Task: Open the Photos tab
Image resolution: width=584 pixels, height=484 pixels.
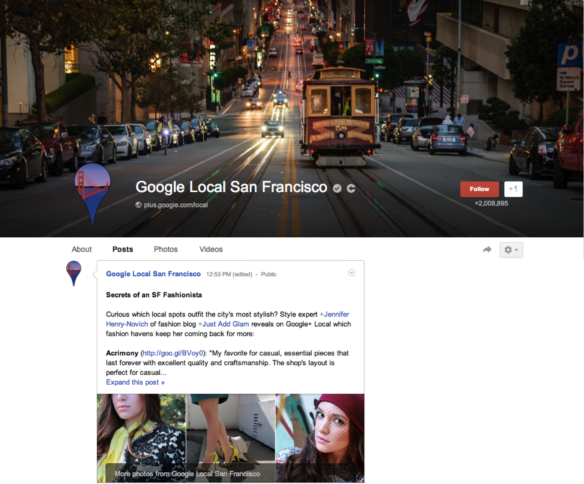Action: (x=165, y=249)
